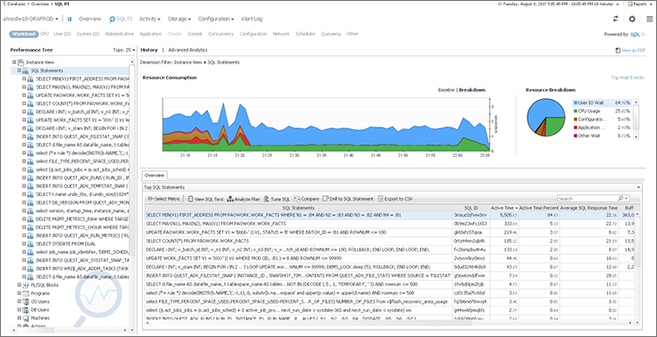Open the Top Wait Events link
657x337 pixels.
(x=628, y=78)
